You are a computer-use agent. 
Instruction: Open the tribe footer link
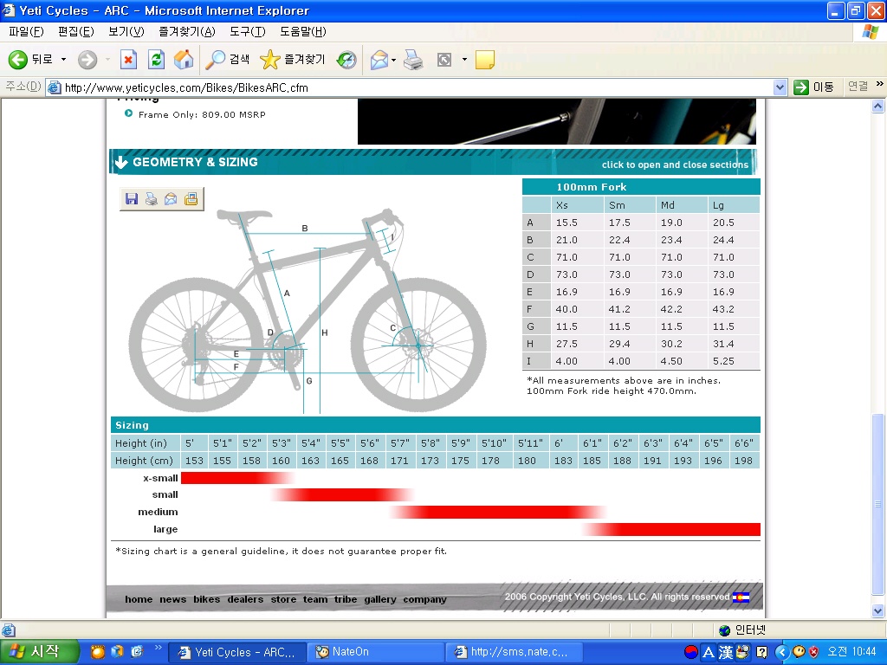point(345,599)
